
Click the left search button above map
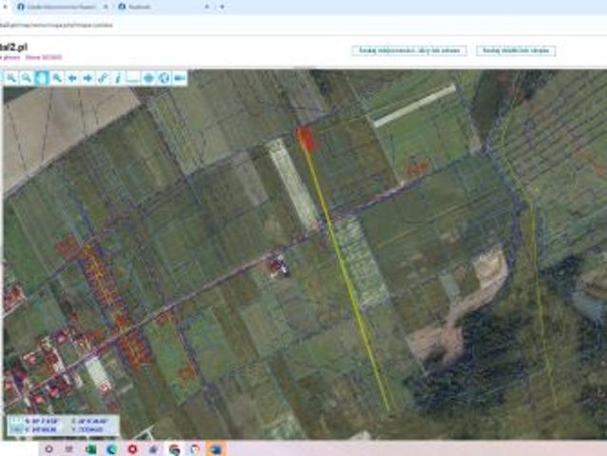[x=409, y=50]
